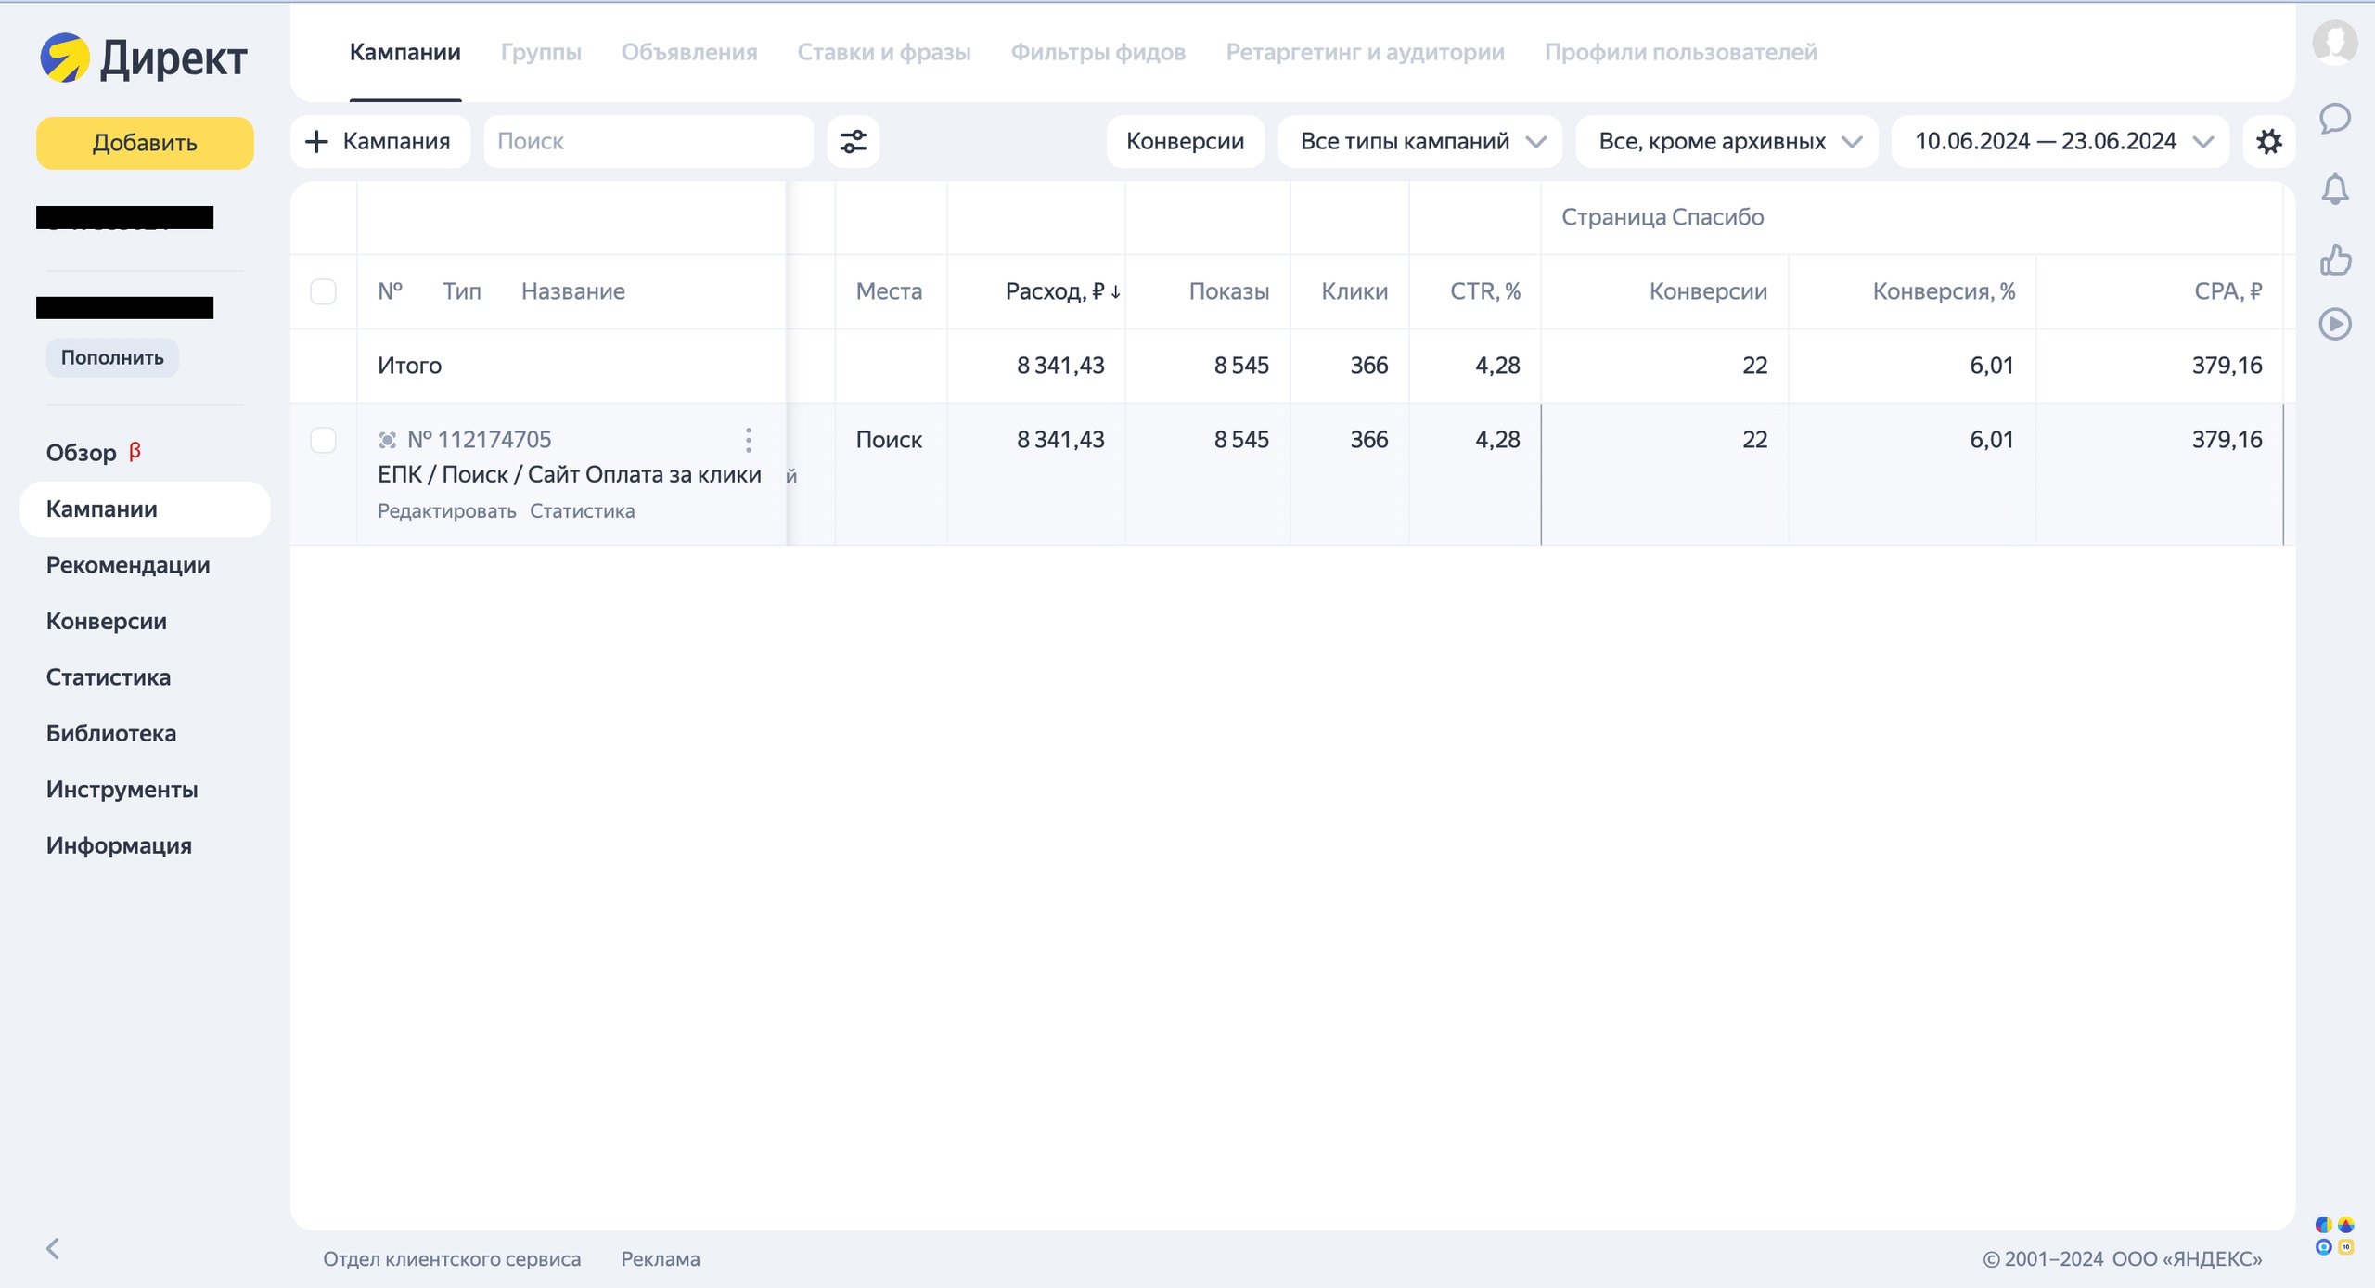
Task: Open the Yandex services icon grid
Action: click(2334, 1236)
